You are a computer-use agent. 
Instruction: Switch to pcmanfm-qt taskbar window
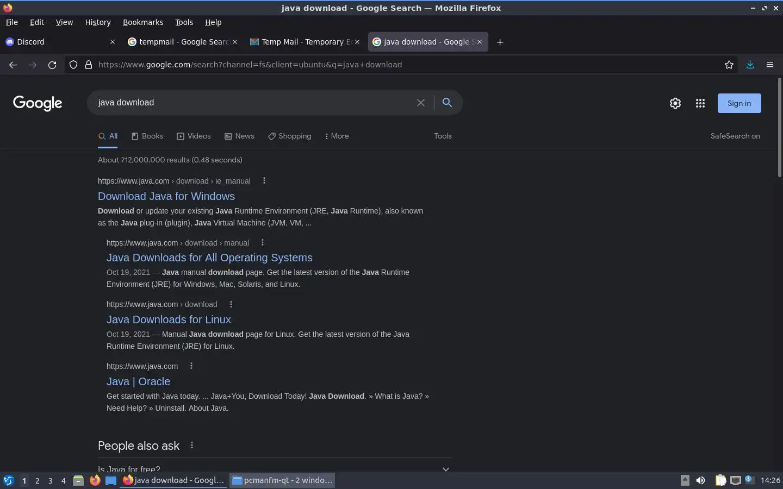[x=282, y=480]
